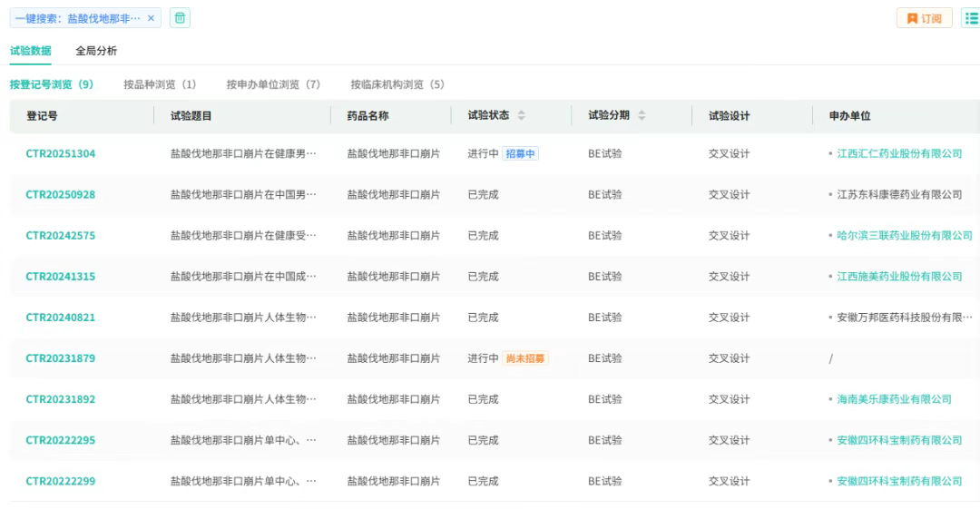The height and width of the screenshot is (509, 980).
Task: Open registration number CTR20242575
Action: click(60, 236)
